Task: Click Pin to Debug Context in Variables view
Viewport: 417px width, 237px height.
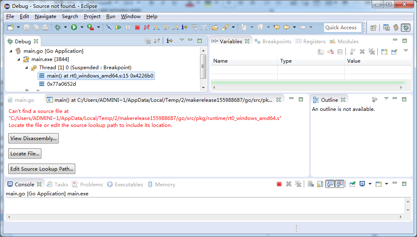Action: pos(394,52)
